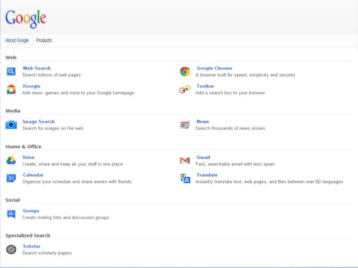Click the Calendar 31 icon
This screenshot has width=358, height=268.
click(11, 178)
